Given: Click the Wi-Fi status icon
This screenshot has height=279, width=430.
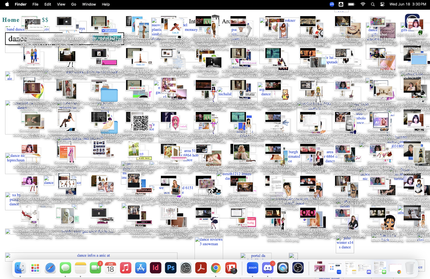Looking at the screenshot, I should (x=363, y=4).
